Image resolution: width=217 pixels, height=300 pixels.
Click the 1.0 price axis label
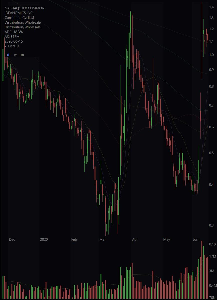tap(211, 55)
